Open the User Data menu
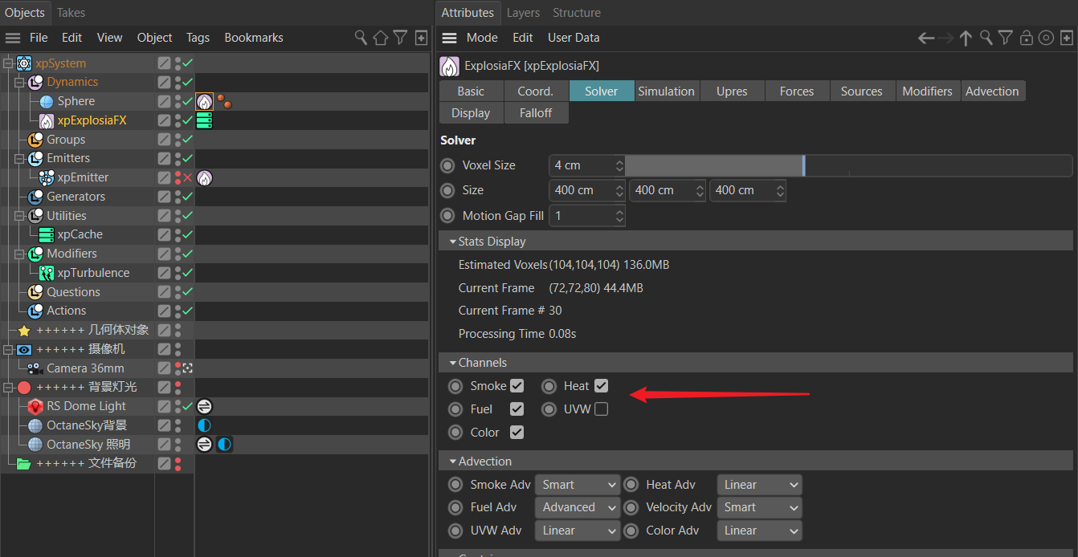The height and width of the screenshot is (557, 1078). coord(574,38)
